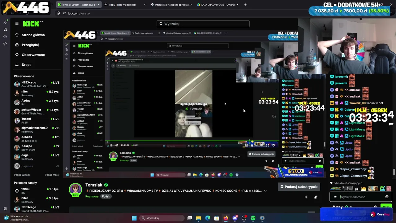Open Microsoft Store from the taskbar
This screenshot has width=396, height=223.
217,218
